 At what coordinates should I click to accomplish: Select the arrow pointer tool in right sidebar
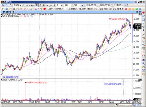143,30
